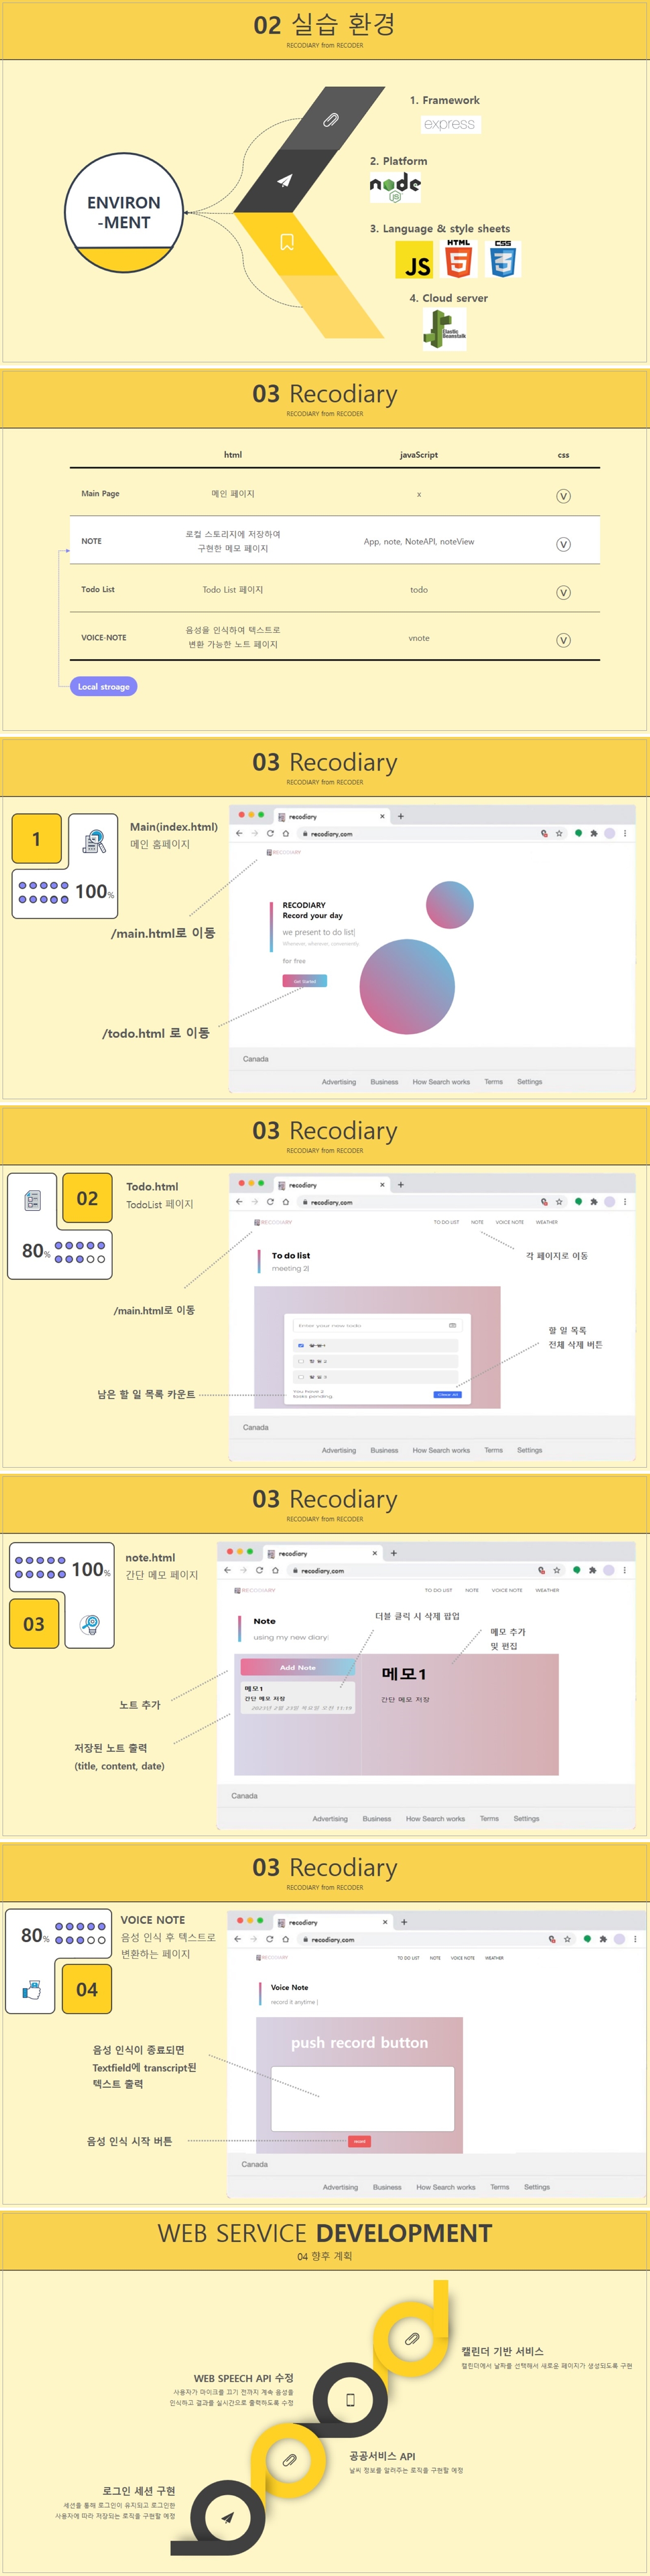Open the extensions puzzle icon in the Note browser
The width and height of the screenshot is (650, 2576).
click(x=592, y=1570)
